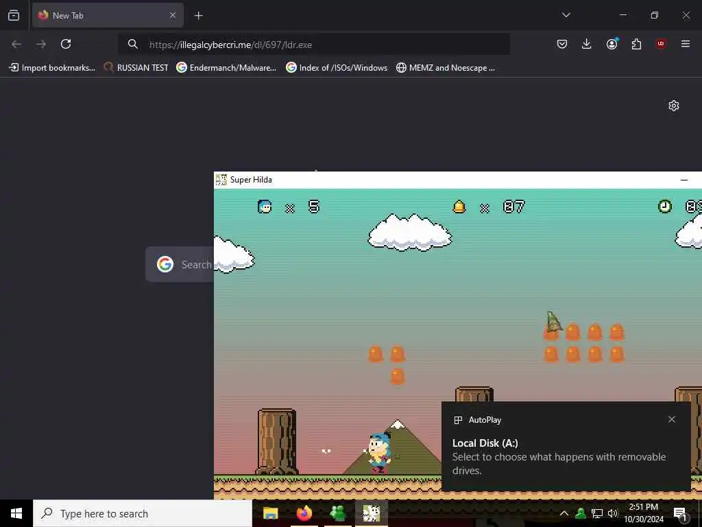Go back one page in Firefox
The width and height of the screenshot is (702, 527).
click(x=16, y=44)
